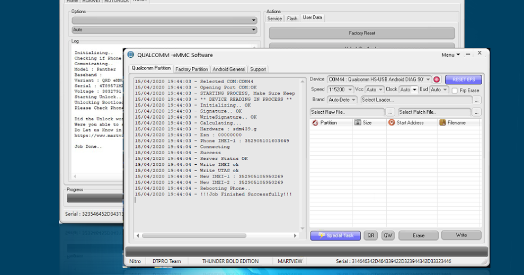Switch to the Support tab
This screenshot has height=275, width=524.
[x=258, y=69]
